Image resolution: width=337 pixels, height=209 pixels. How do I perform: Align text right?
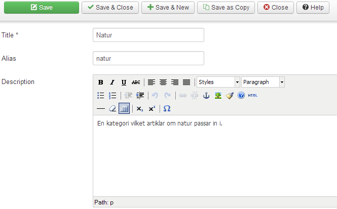(x=175, y=82)
